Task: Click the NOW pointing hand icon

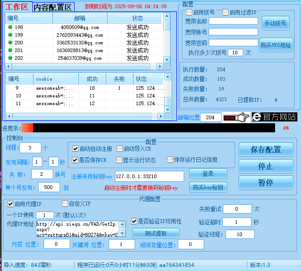Action: pos(236,117)
